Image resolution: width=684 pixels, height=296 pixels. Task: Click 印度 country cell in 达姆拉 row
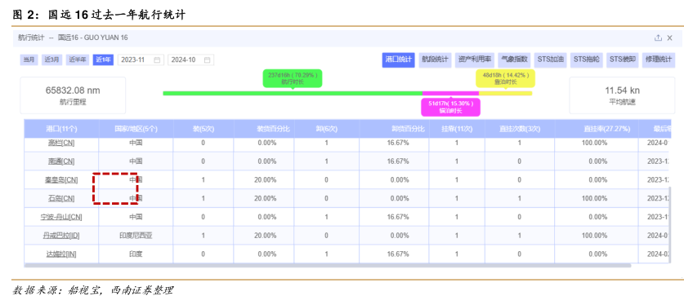point(136,254)
